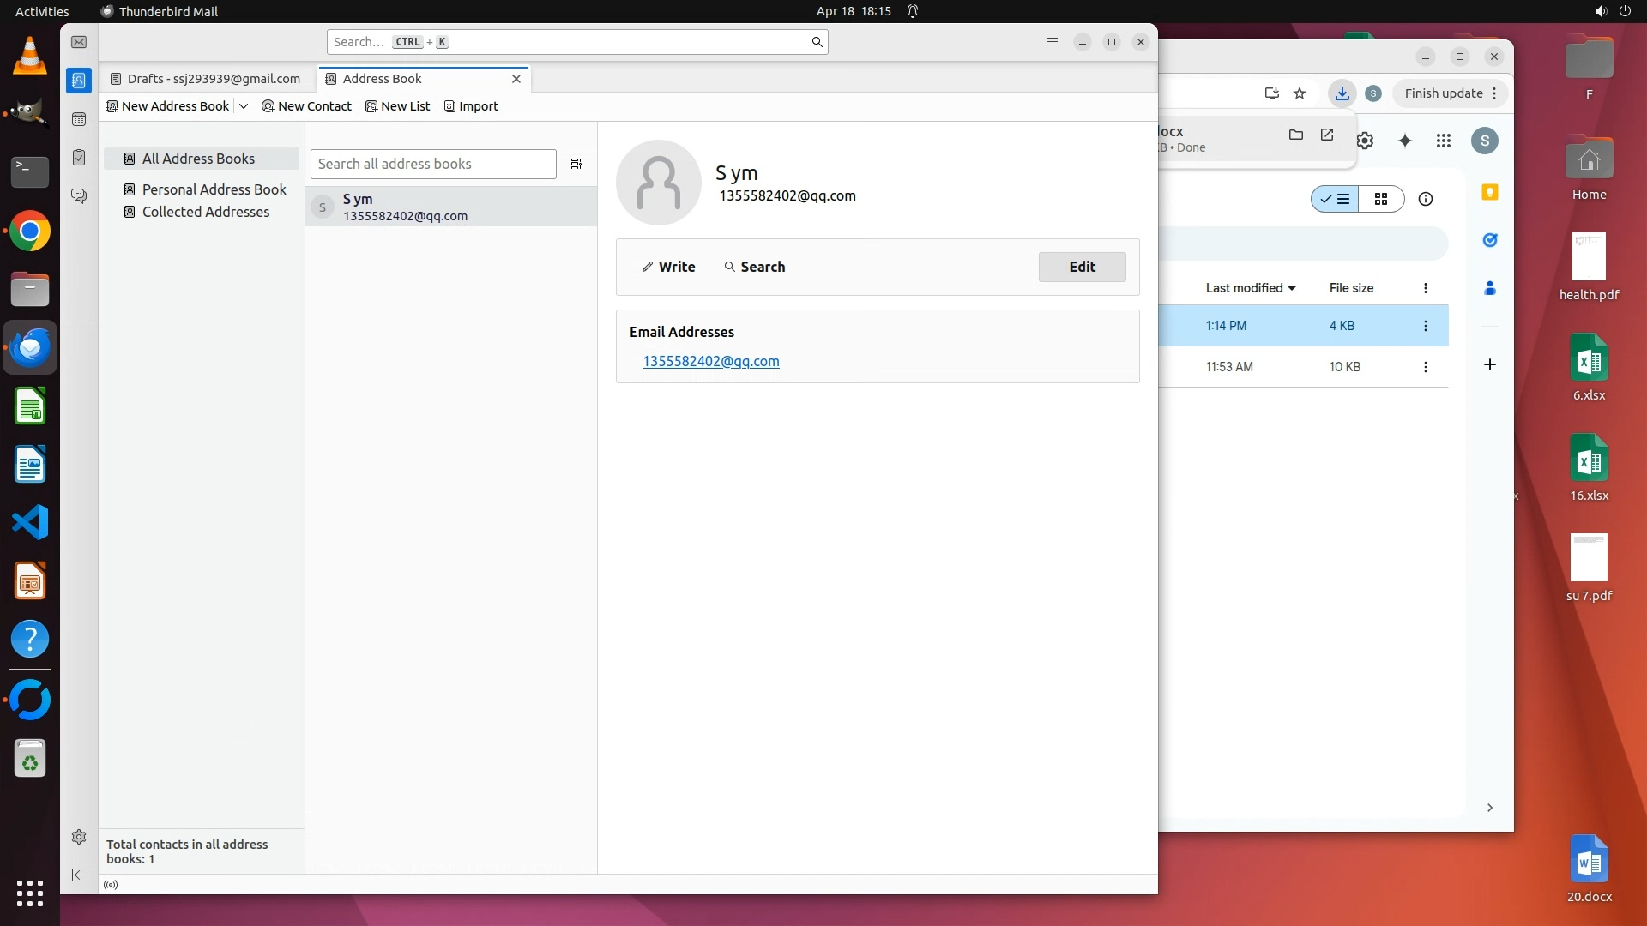Open the Thunderbird hamburger menu

click(x=1053, y=42)
